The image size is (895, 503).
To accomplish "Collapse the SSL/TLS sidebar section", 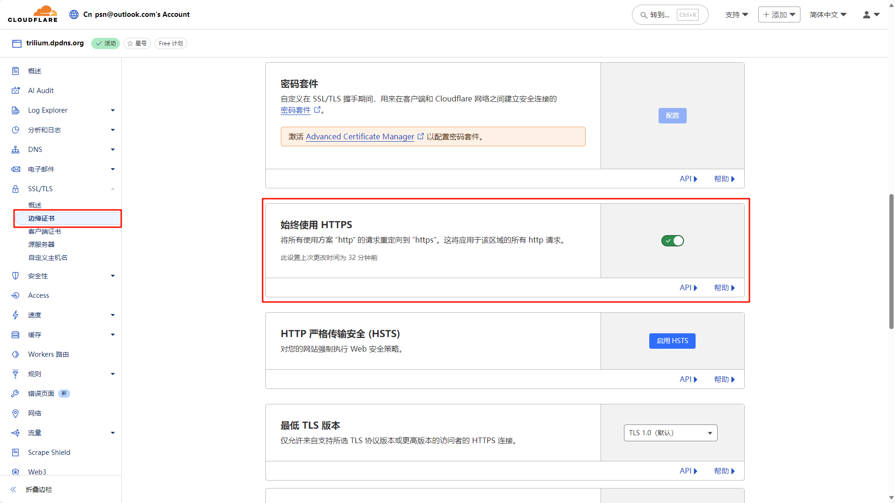I will click(112, 189).
